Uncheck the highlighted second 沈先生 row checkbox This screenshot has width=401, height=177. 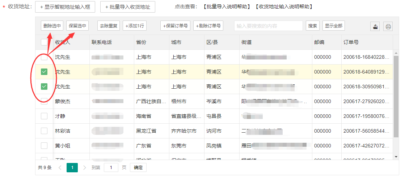click(44, 72)
